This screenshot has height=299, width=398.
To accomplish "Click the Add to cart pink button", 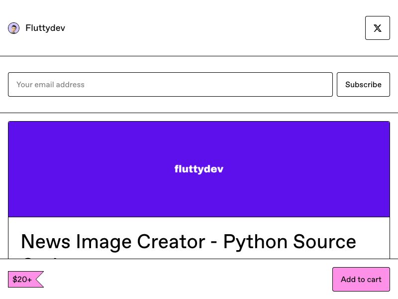I will [361, 280].
